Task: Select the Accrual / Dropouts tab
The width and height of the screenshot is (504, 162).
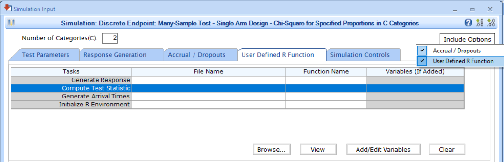Action: coord(196,55)
